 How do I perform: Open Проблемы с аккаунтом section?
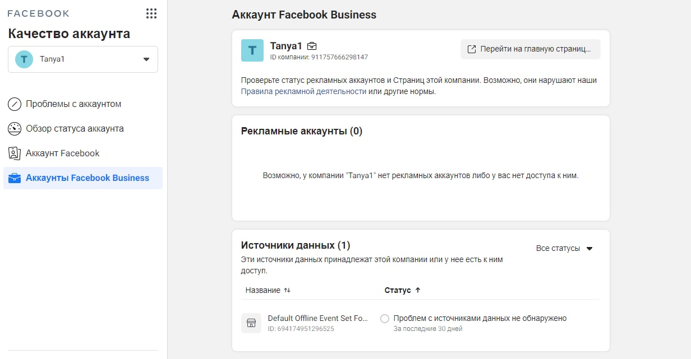83,104
